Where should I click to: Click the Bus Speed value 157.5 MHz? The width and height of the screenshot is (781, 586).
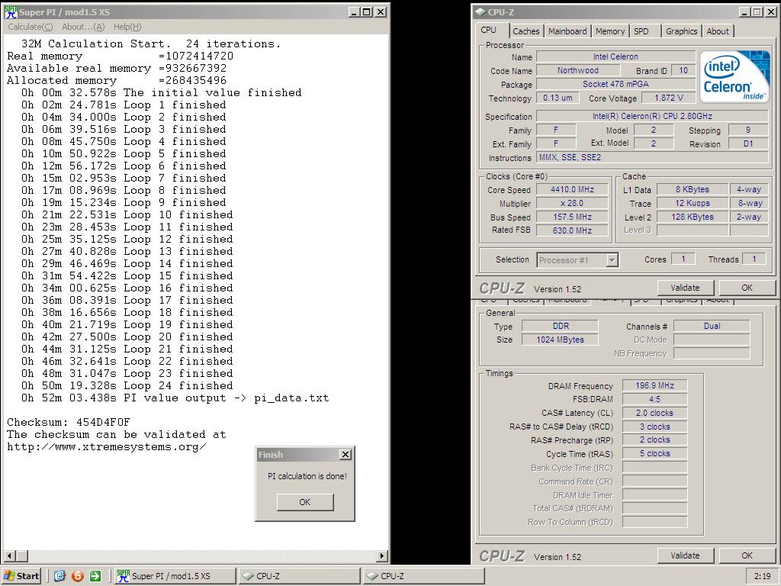[x=572, y=217]
